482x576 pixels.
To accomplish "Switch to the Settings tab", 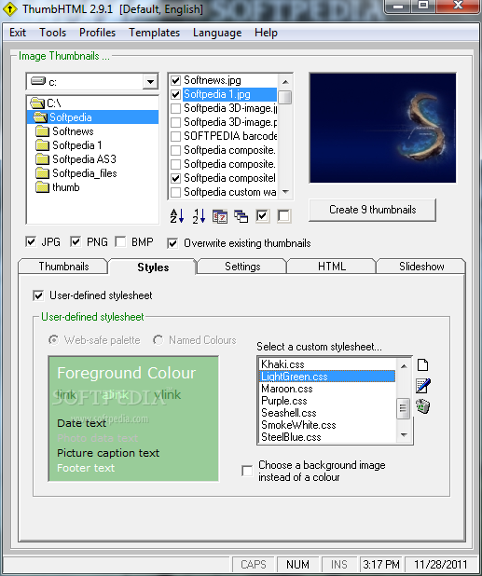I will 242,267.
